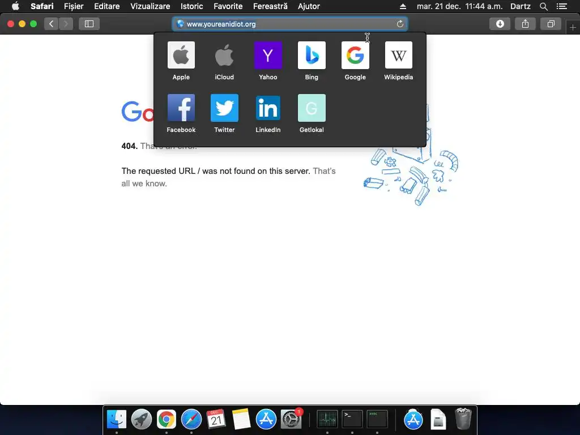Show the Safari sidebar
Viewport: 580px width, 435px height.
pyautogui.click(x=89, y=24)
